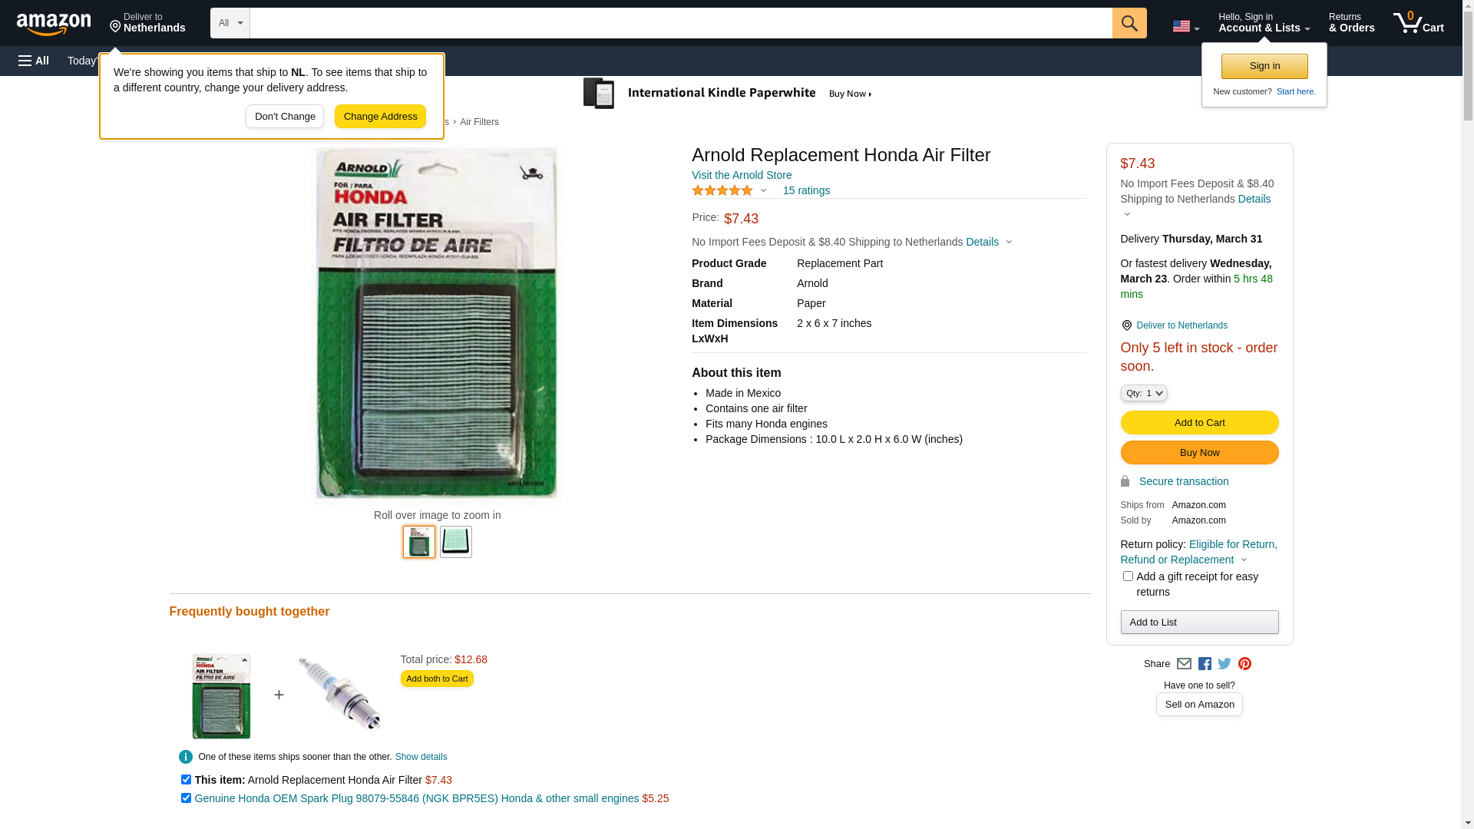Screen dimensions: 1474x829
Task: Share via email envelope icon
Action: point(1184,664)
